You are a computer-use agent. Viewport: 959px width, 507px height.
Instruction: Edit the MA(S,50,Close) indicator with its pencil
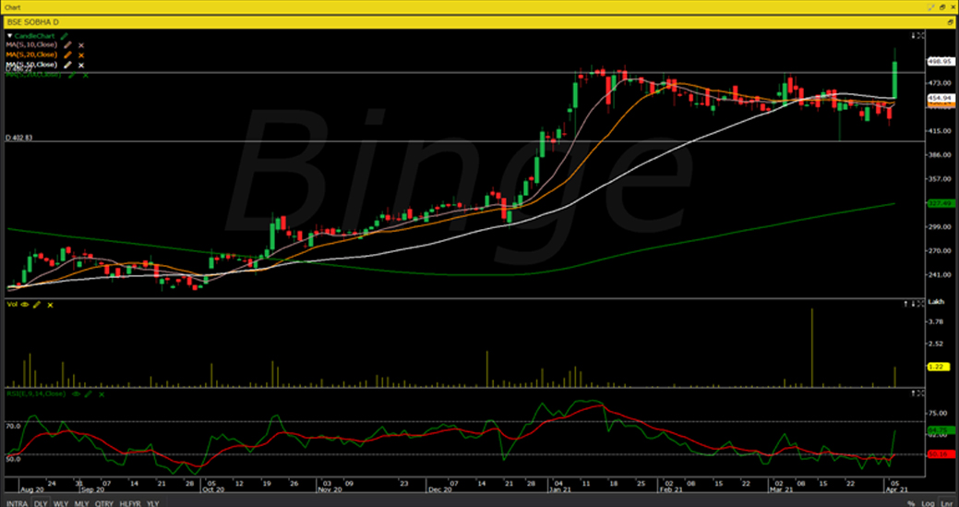coord(68,65)
